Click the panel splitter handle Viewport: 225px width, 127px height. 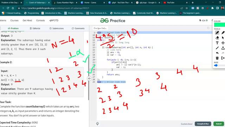click(x=89, y=78)
